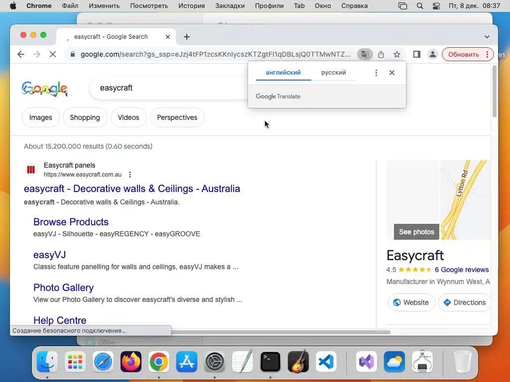Select the русский translate tab
The height and width of the screenshot is (382, 510).
[x=334, y=73]
